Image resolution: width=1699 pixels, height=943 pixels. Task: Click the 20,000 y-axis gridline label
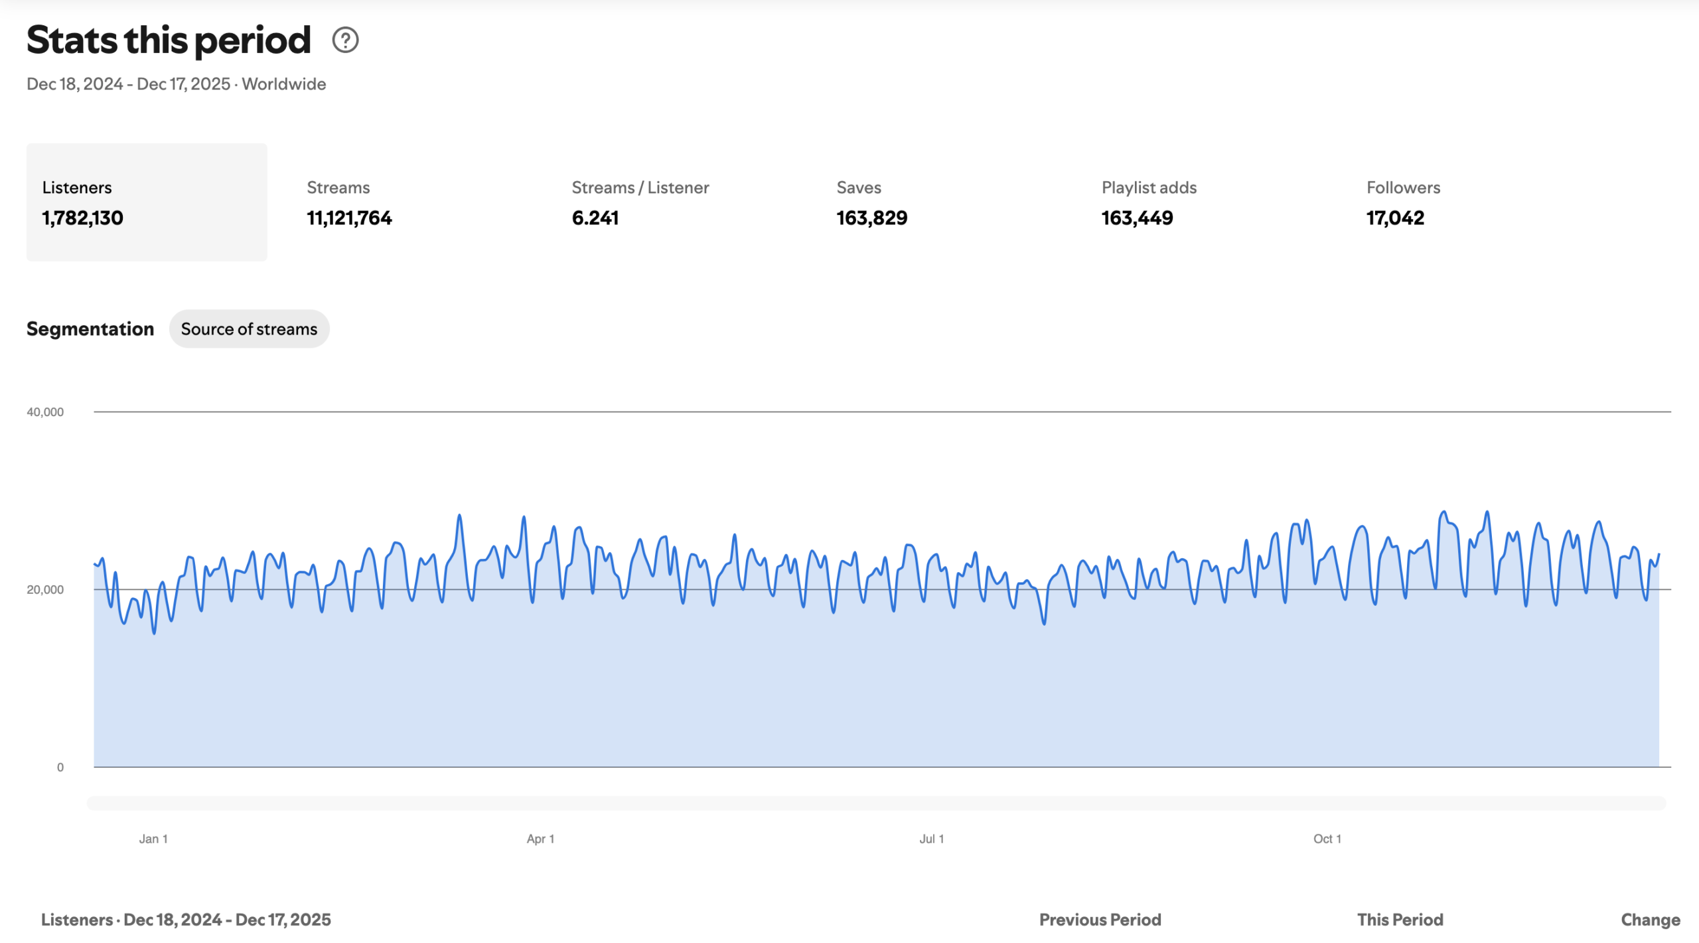(x=45, y=590)
